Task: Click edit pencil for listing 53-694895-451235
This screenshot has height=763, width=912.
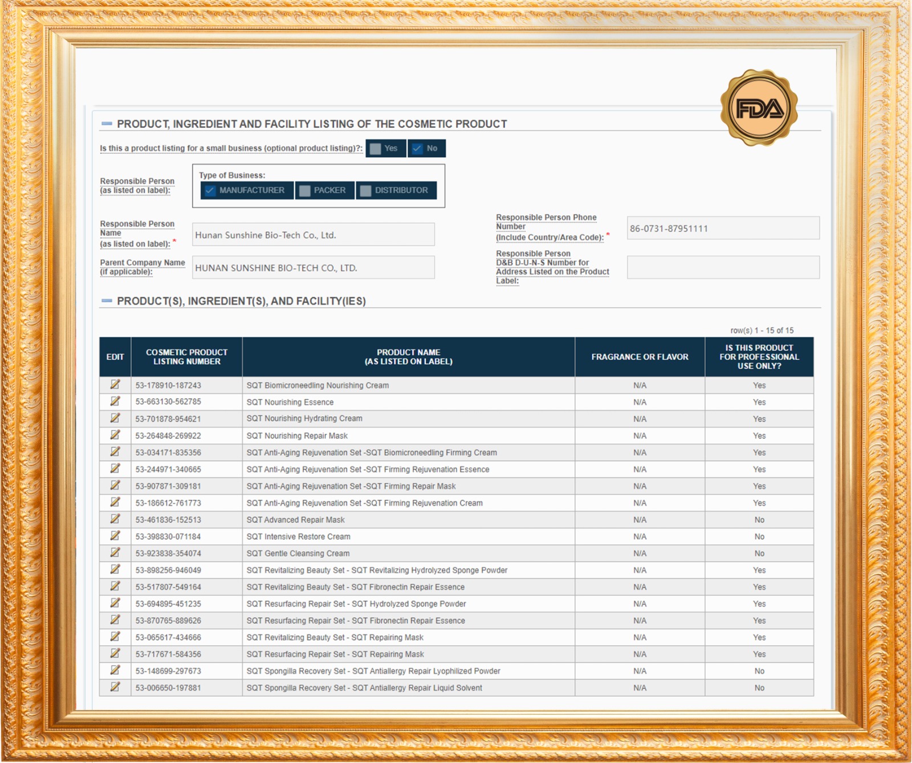Action: pos(115,603)
